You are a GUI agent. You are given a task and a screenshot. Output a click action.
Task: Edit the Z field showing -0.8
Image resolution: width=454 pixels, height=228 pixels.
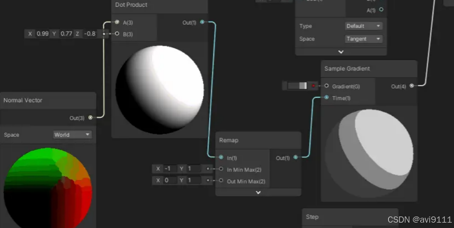[90, 34]
